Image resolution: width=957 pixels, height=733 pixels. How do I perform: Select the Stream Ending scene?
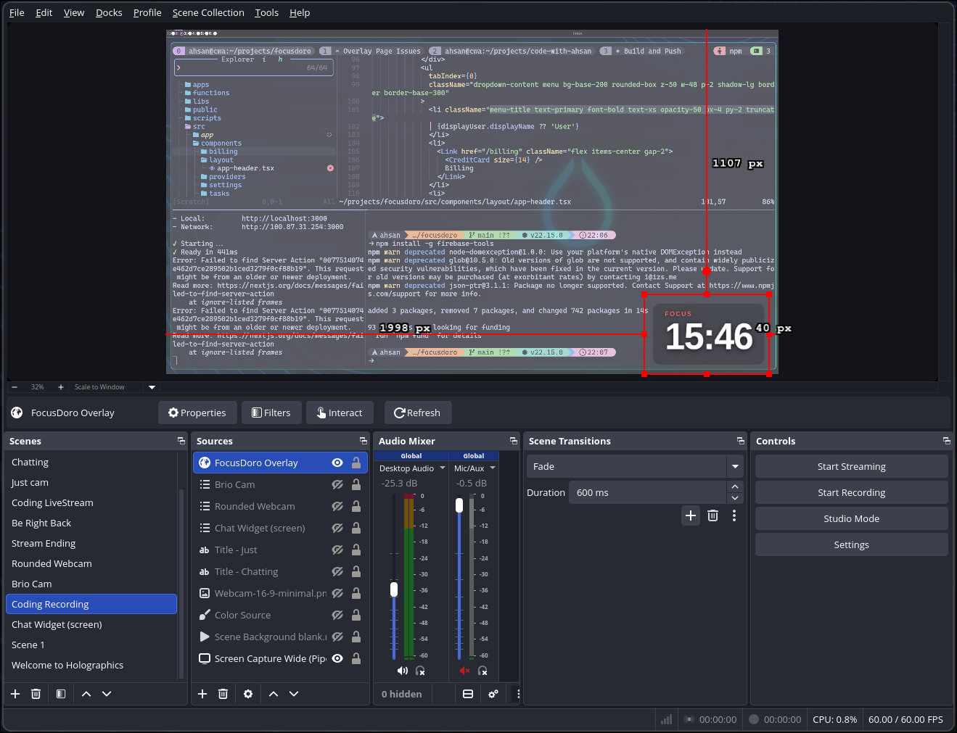tap(44, 543)
